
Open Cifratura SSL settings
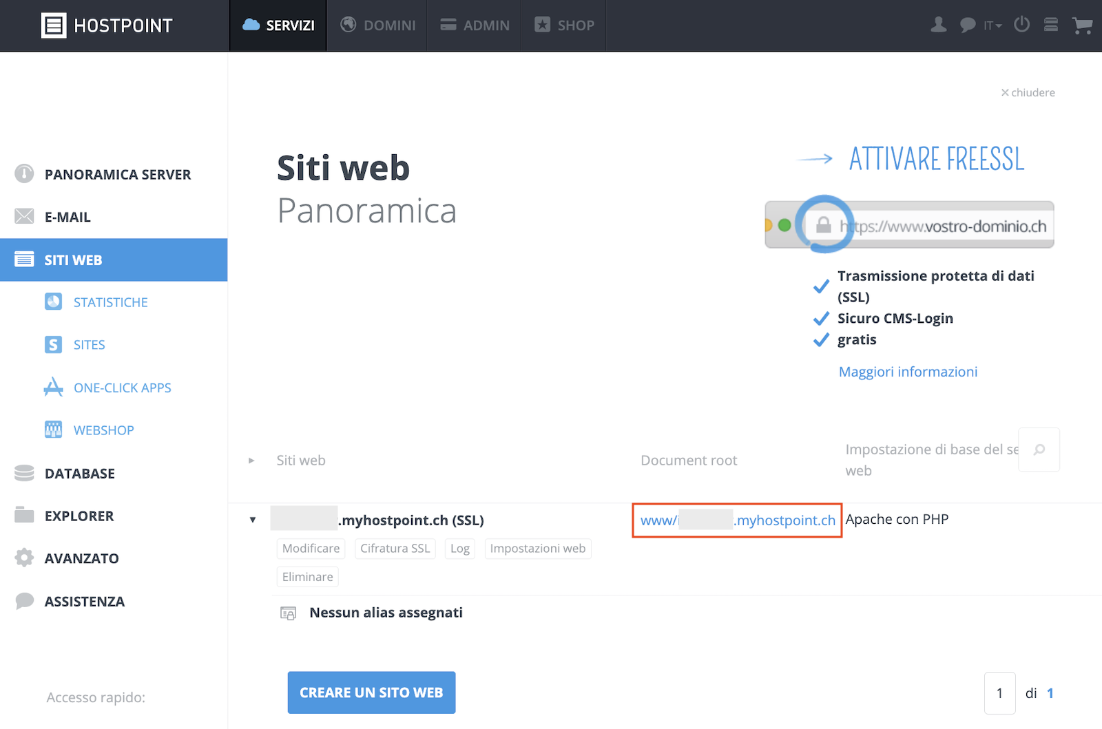pos(395,549)
